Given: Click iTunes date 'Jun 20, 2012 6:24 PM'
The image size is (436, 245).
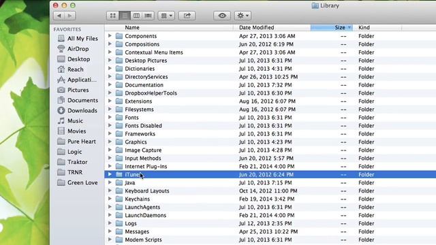Looking at the screenshot, I should (x=266, y=174).
